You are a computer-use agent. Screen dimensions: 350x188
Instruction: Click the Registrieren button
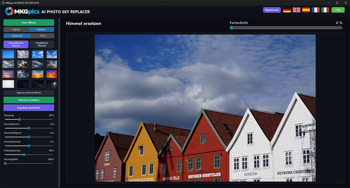click(272, 10)
